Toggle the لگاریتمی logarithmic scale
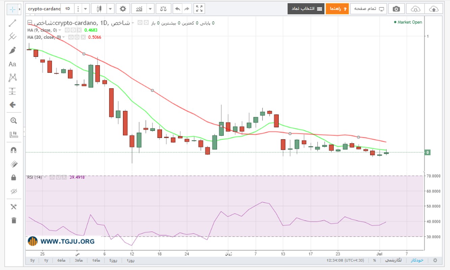Screen dimensions: 450x270 394,260
